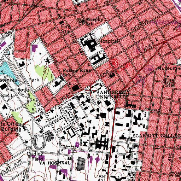Click the "23D" avenue label
Screen dimensions: 181x181
[44, 41]
